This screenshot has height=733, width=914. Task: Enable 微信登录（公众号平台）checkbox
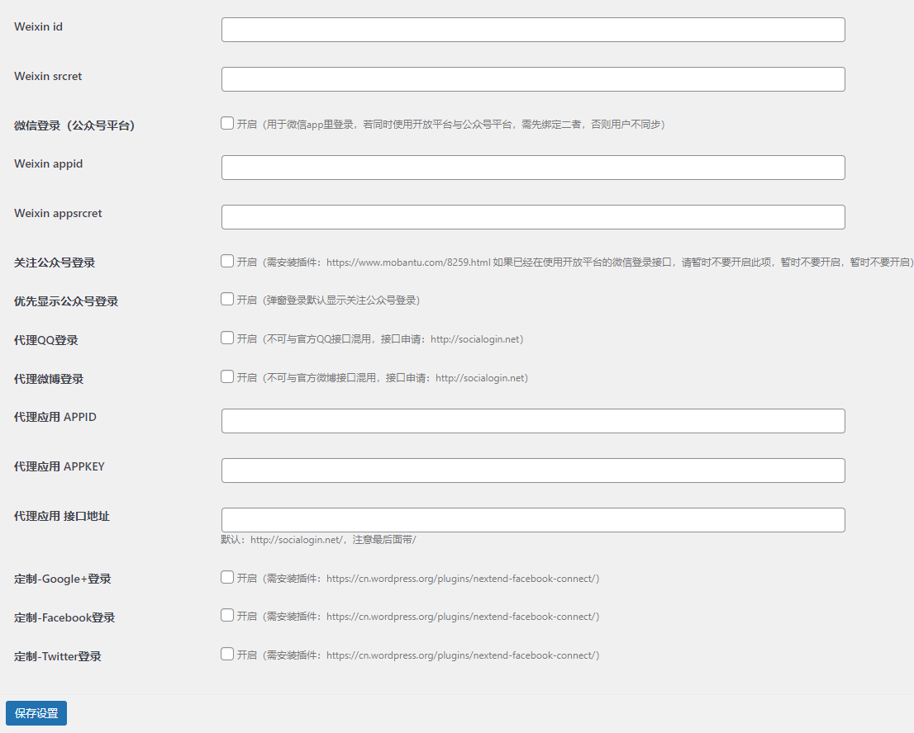[227, 123]
